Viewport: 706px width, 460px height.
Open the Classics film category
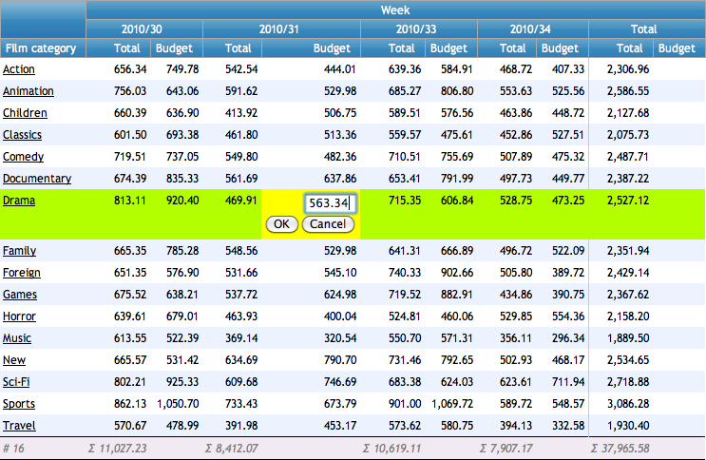coord(22,135)
